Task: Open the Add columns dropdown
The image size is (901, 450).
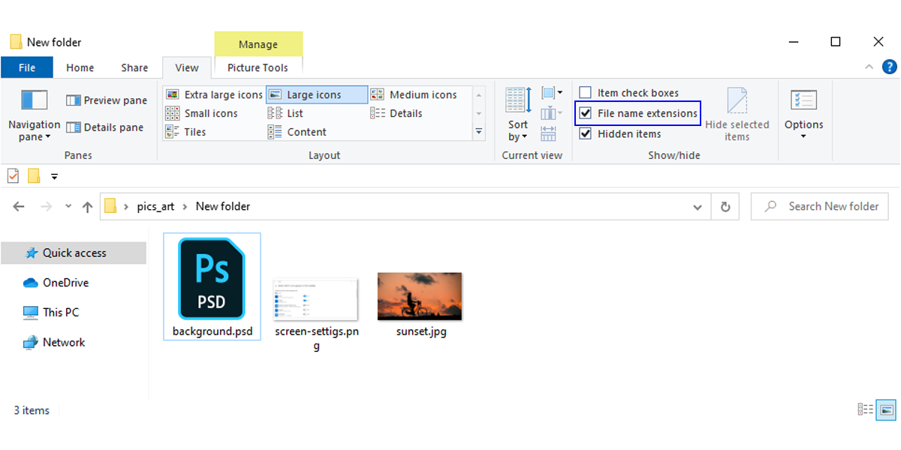Action: tap(552, 113)
